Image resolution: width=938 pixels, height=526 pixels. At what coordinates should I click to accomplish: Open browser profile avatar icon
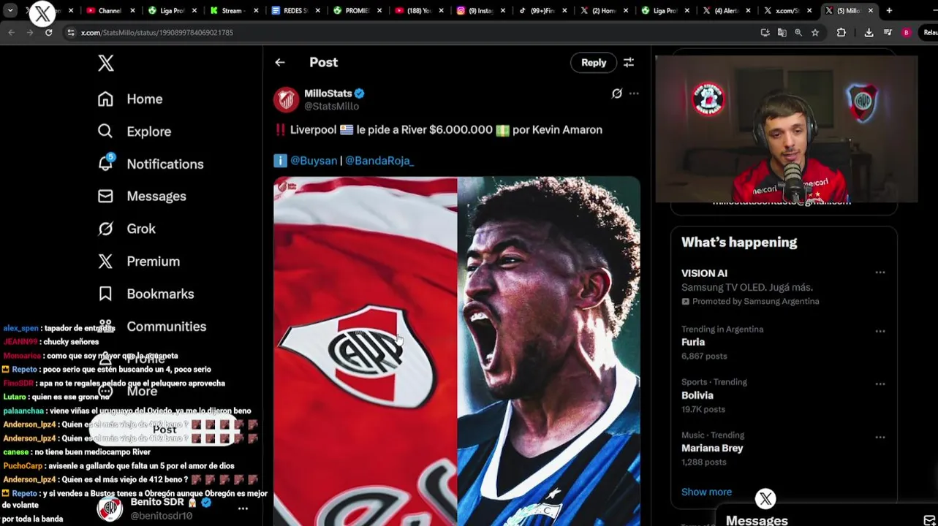coord(907,32)
